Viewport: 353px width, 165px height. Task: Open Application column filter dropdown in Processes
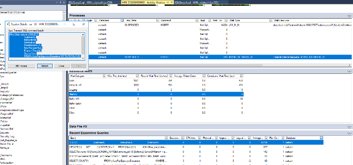click(x=210, y=20)
